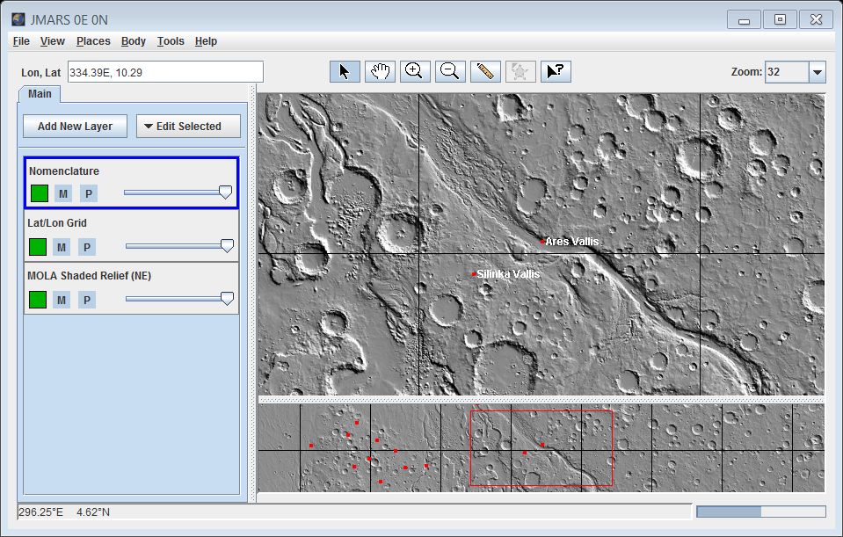Viewport: 843px width, 537px height.
Task: Click the investigate query pointer tool
Action: point(556,71)
